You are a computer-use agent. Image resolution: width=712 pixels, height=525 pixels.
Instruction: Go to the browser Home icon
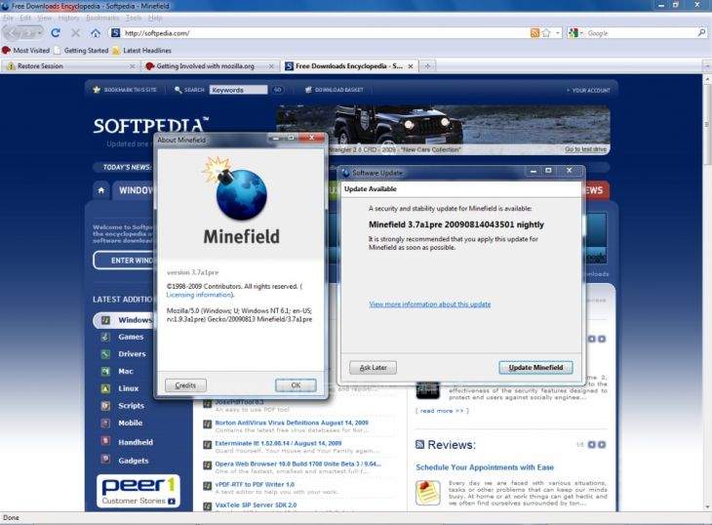(x=95, y=33)
